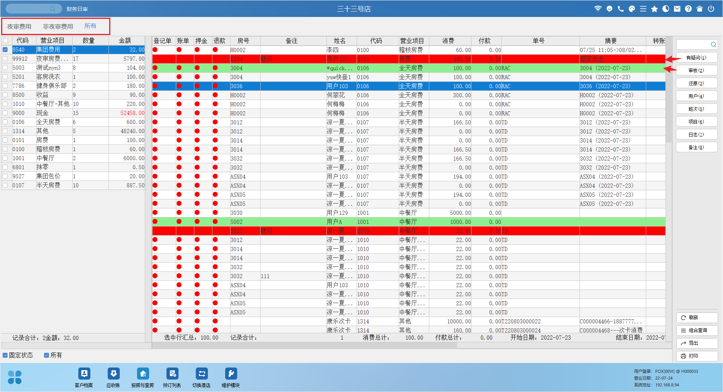Toggle the bottom 所有 checkbox
Viewport: 723px width, 392px height.
click(x=47, y=355)
